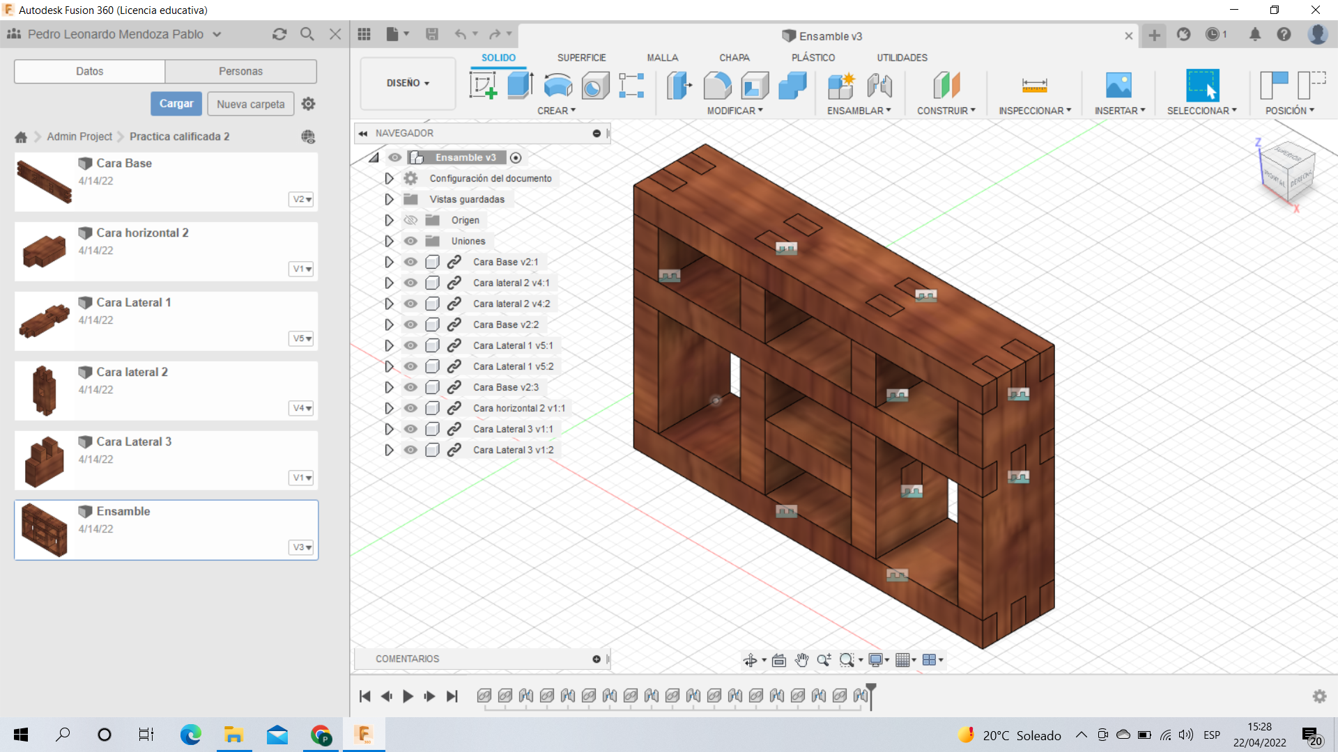Hide Cara Base v2:1 component
The image size is (1338, 752).
pyautogui.click(x=410, y=262)
